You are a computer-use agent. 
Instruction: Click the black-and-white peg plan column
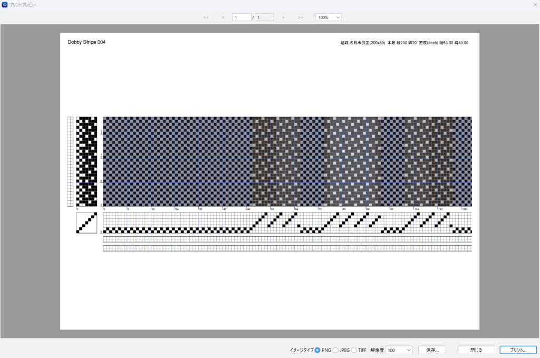click(x=86, y=161)
